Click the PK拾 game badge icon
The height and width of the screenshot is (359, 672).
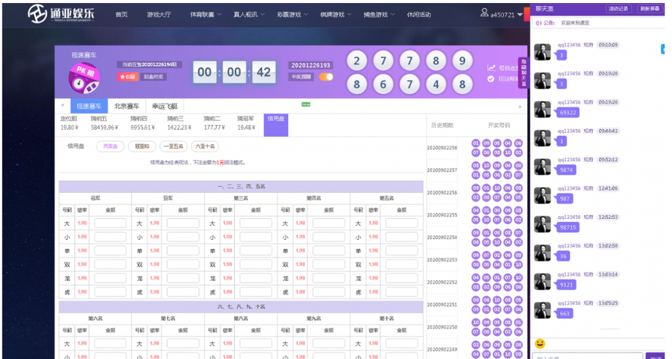[83, 79]
